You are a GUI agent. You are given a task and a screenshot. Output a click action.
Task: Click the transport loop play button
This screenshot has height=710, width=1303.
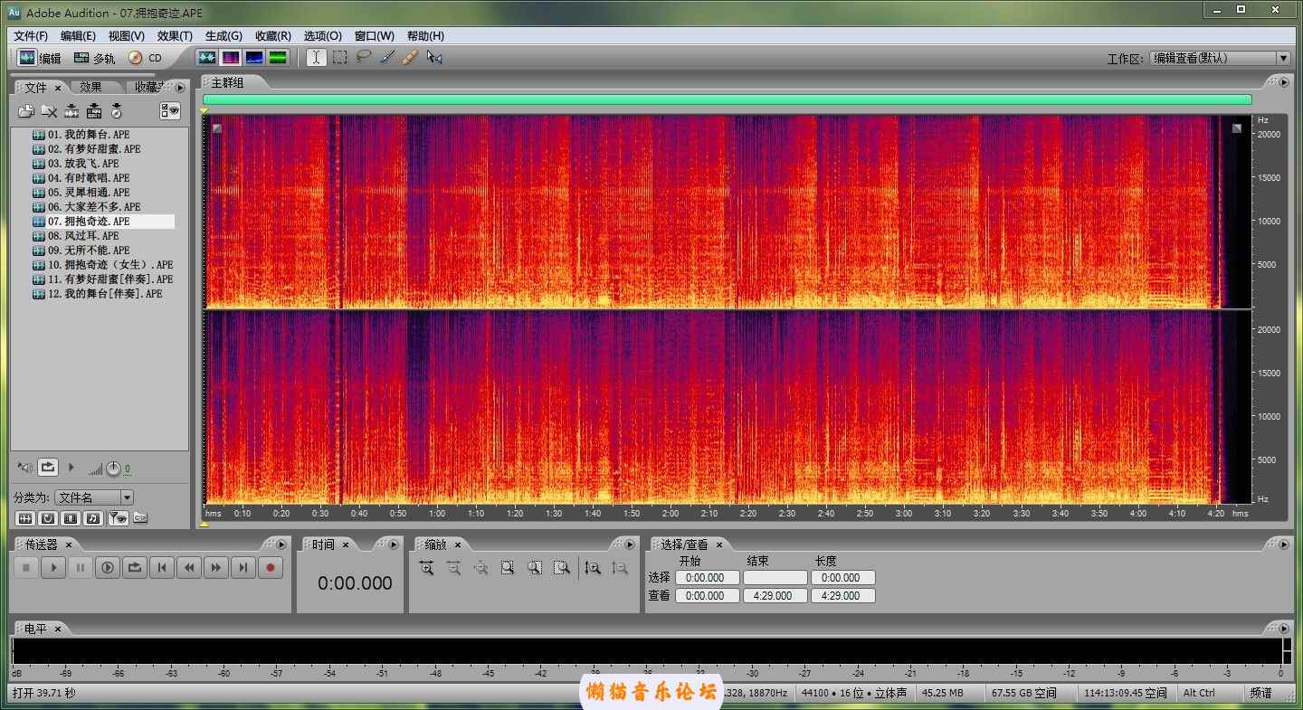[135, 568]
